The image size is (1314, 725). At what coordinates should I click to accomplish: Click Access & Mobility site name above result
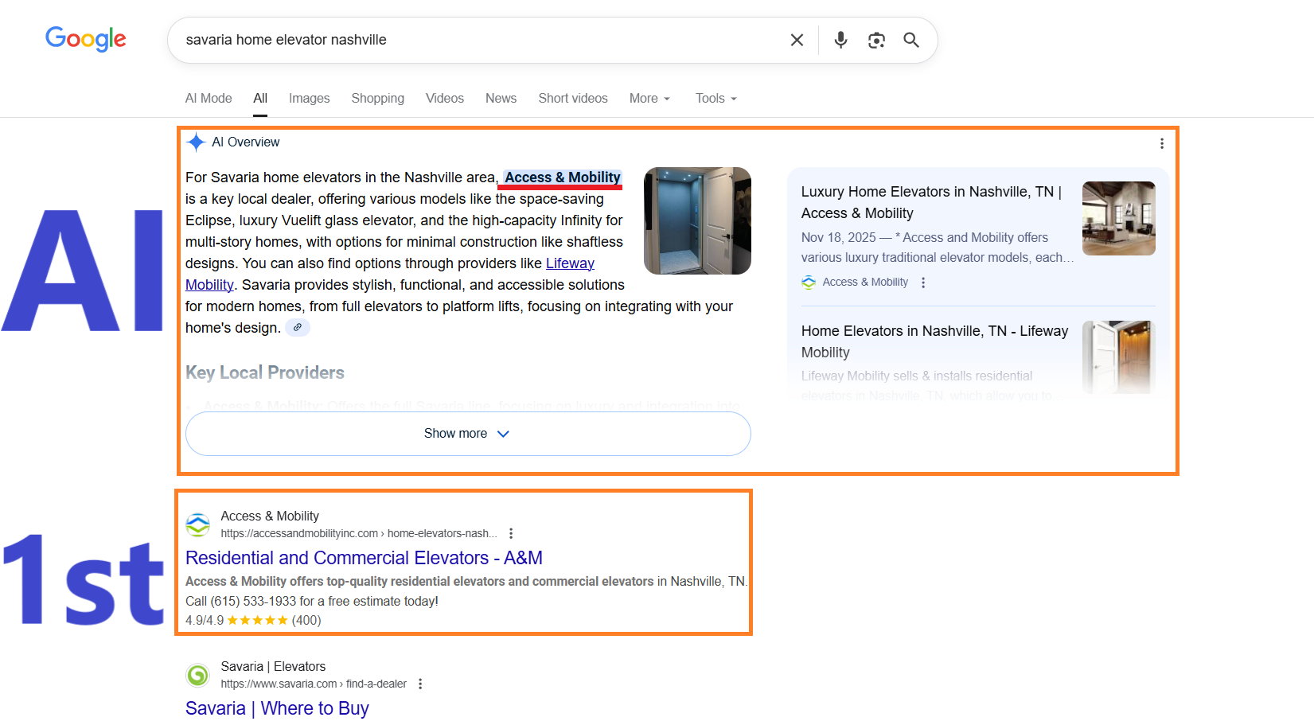270,516
